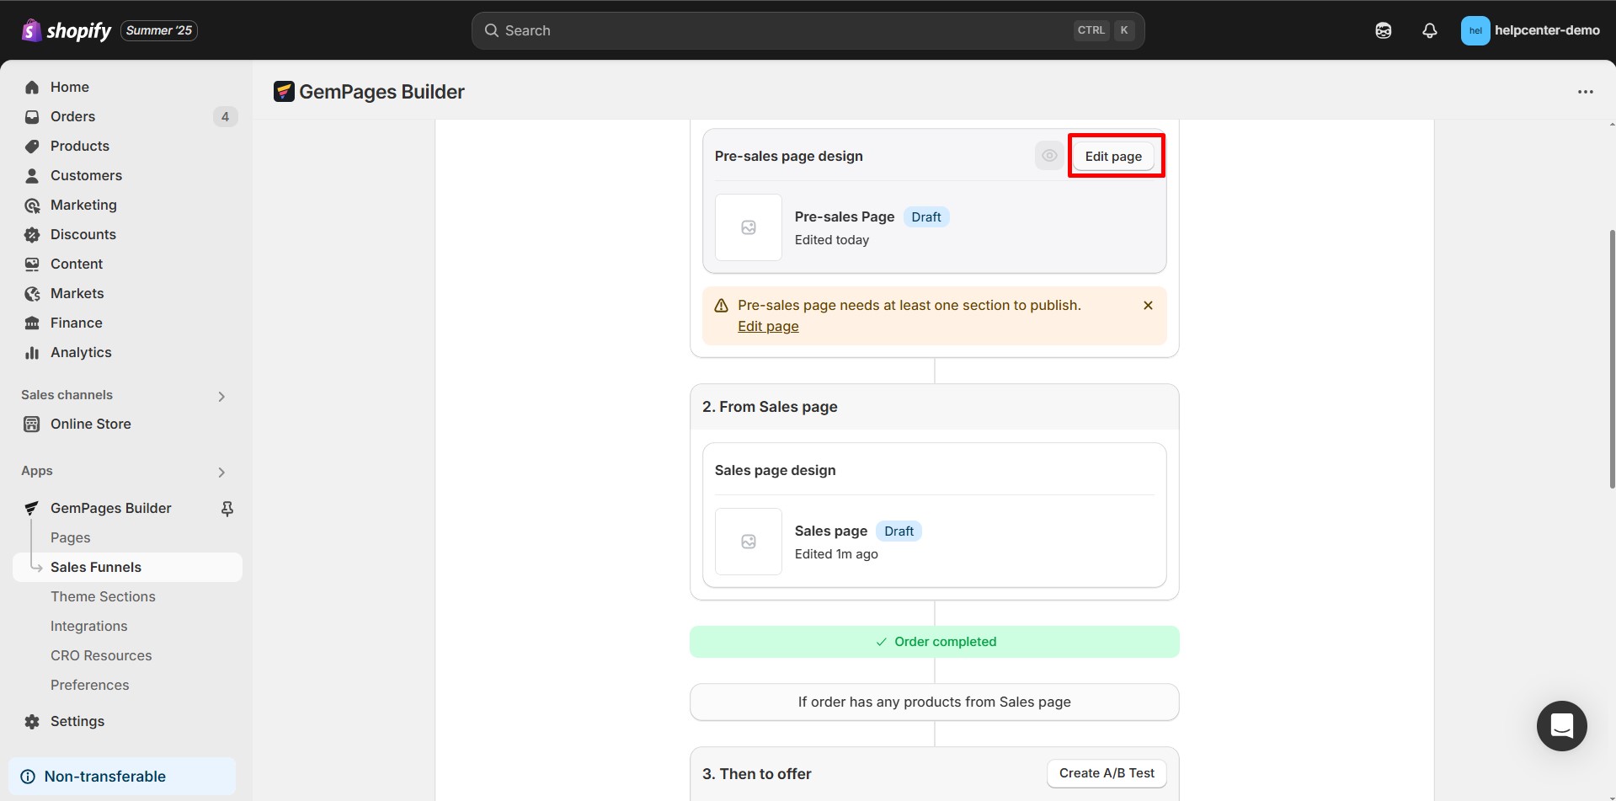
Task: Click the Sales page thumbnail placeholder
Action: [x=748, y=542]
